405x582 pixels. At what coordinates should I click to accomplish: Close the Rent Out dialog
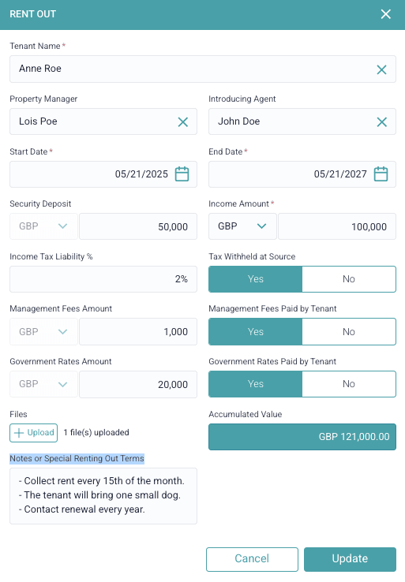click(x=386, y=14)
